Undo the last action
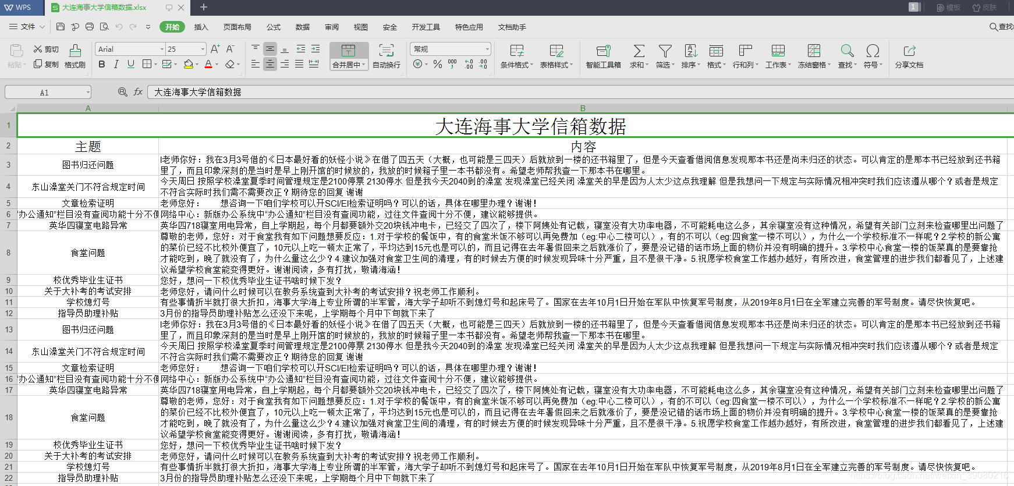1014x486 pixels. pos(119,27)
